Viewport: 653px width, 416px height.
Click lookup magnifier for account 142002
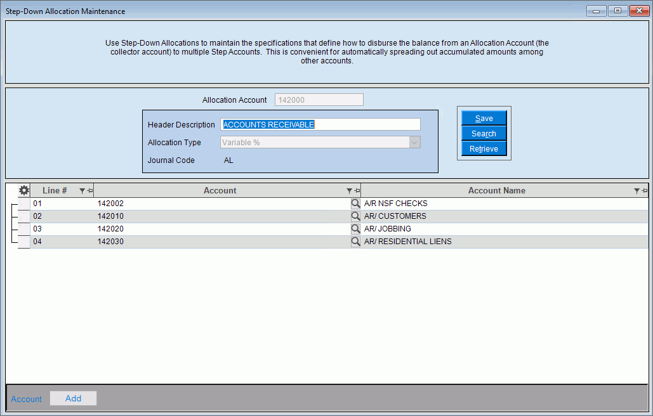pyautogui.click(x=355, y=204)
